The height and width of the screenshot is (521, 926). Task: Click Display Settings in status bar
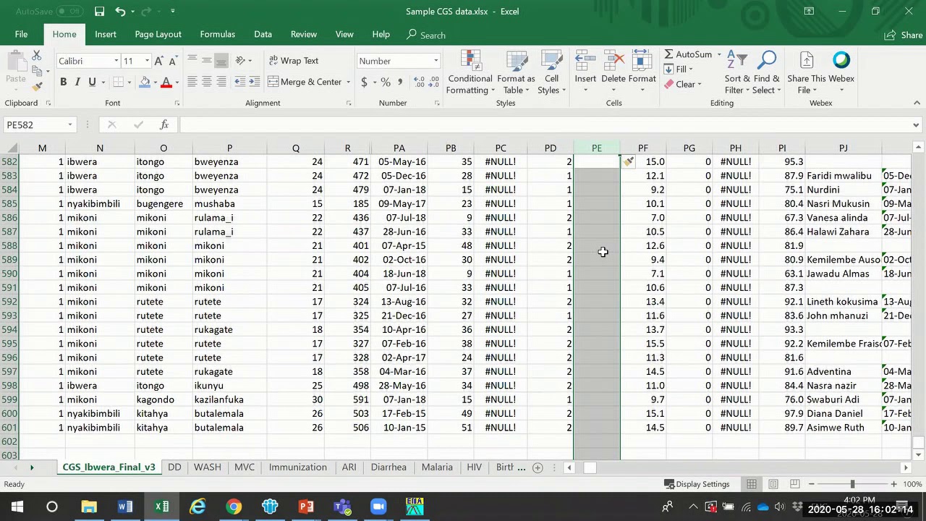[697, 484]
